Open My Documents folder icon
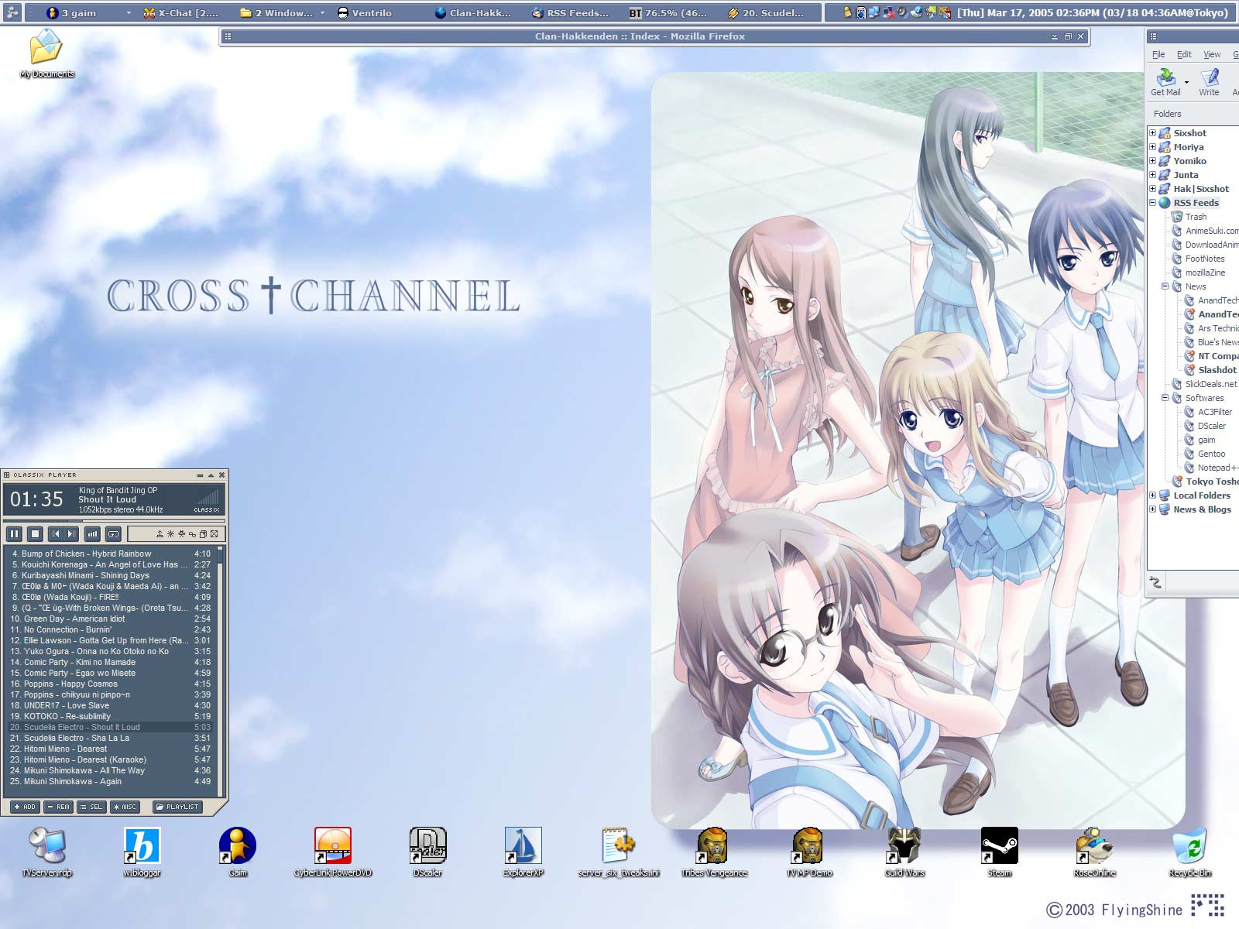The image size is (1239, 929). (46, 53)
